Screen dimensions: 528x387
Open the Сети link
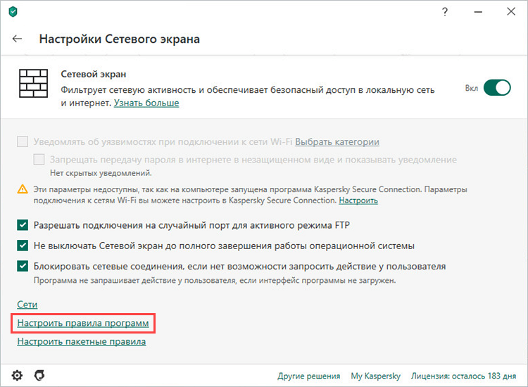click(27, 305)
